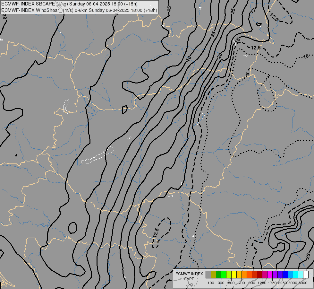314x289 pixels.
Task: Click the SBCAPE header line
Action: point(69,4)
